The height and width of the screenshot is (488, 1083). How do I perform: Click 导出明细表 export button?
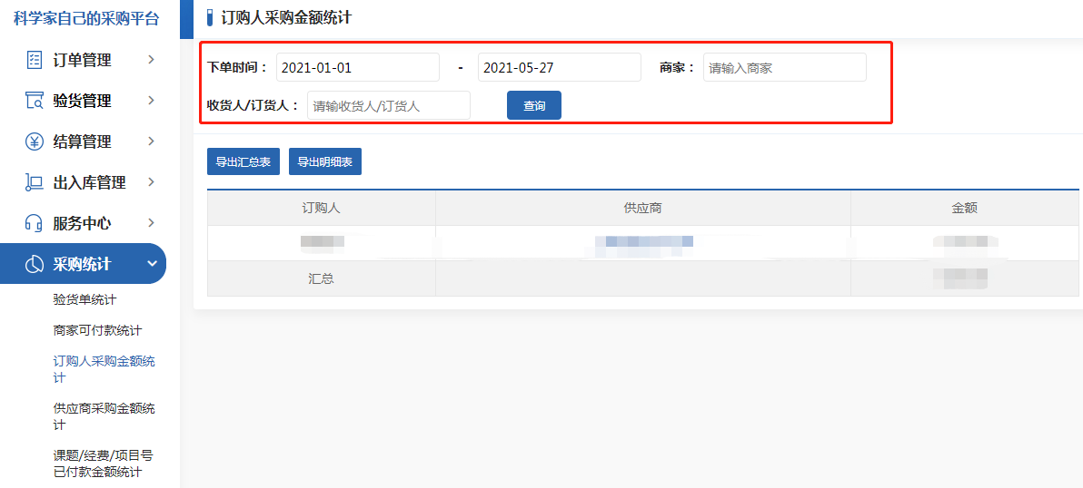pos(324,162)
